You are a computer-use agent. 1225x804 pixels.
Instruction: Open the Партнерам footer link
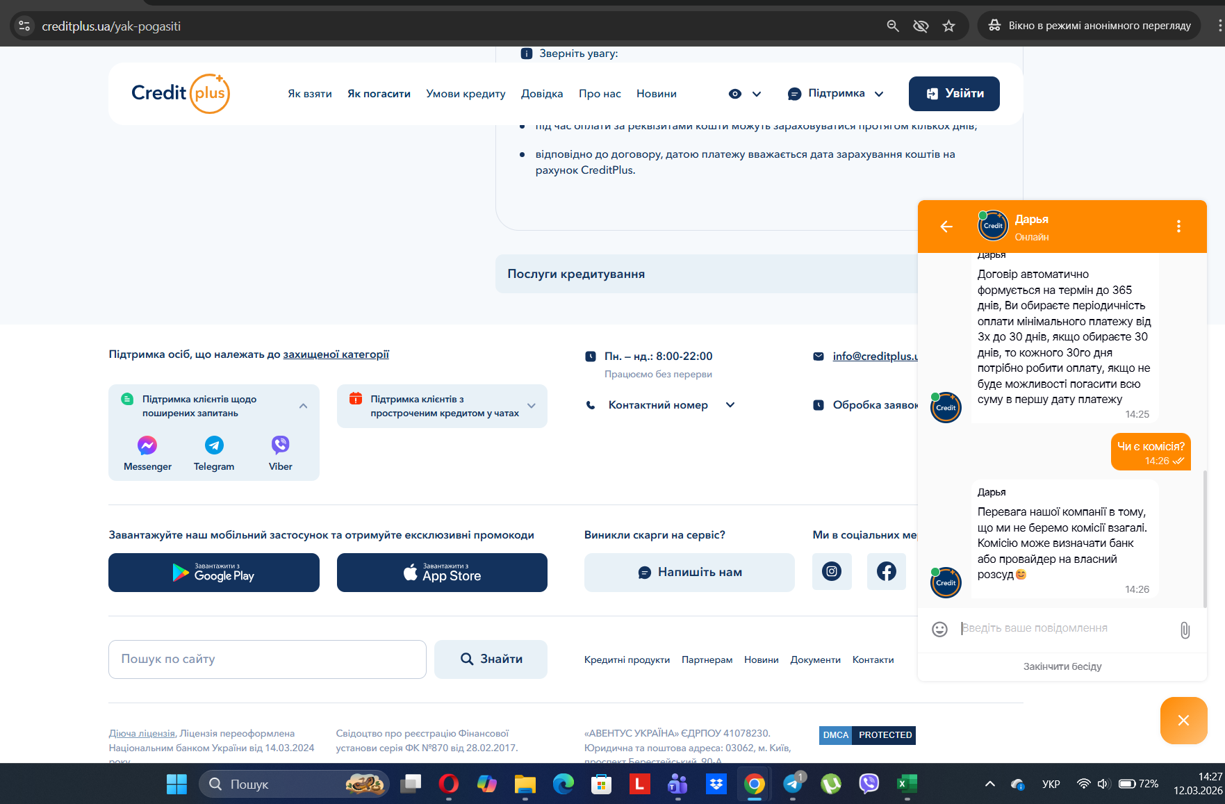point(707,660)
